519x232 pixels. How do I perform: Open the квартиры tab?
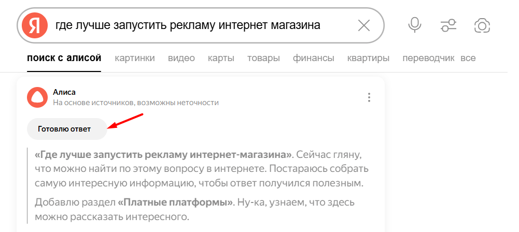coord(369,59)
